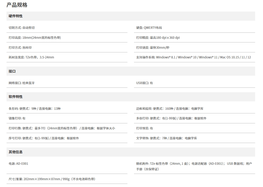This screenshot has width=263, height=187.
Task: Select the 镜像打印 有 specification
Action: coord(17,118)
